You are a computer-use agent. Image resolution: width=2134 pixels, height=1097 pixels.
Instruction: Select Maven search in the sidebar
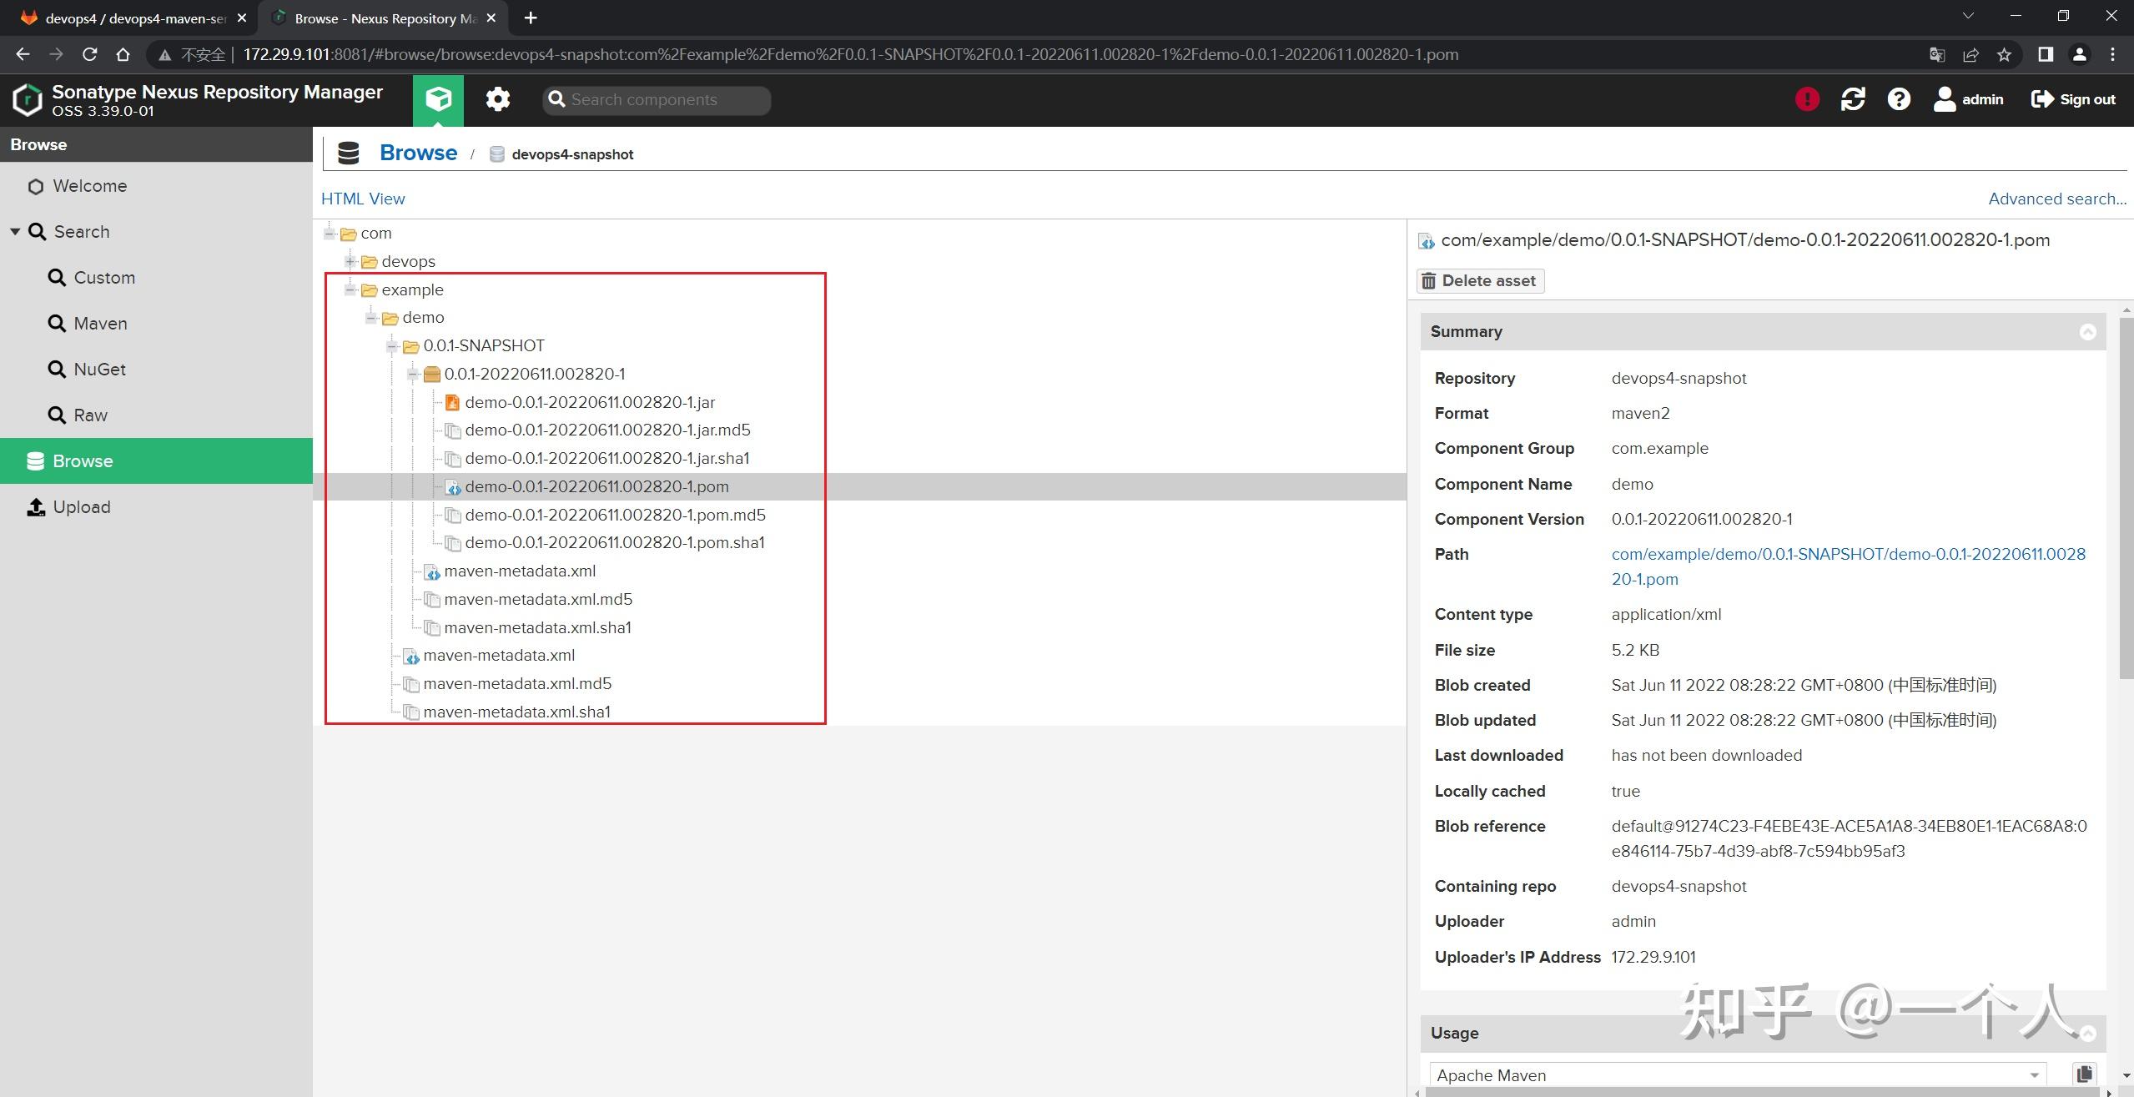point(100,324)
